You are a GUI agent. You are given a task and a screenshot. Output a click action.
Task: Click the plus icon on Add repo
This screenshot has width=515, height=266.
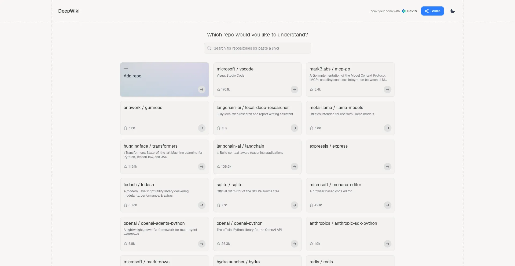126,68
